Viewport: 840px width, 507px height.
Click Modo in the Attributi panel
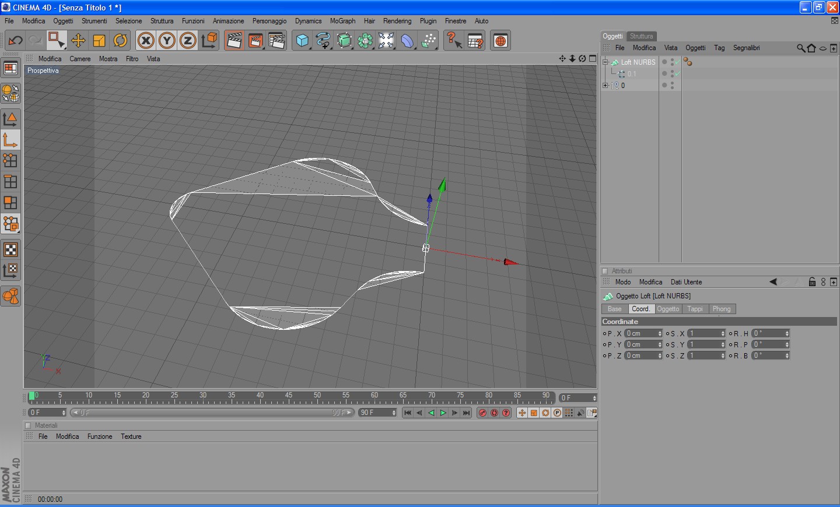(623, 282)
